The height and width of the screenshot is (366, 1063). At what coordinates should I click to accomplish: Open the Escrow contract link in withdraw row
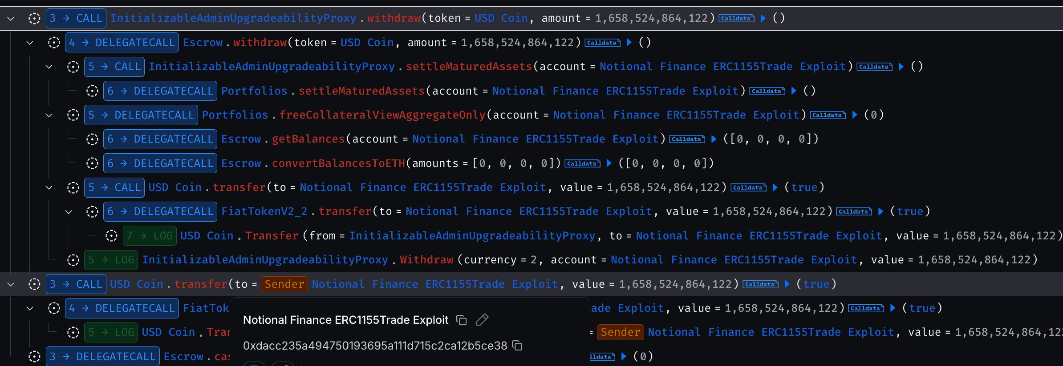coord(203,43)
